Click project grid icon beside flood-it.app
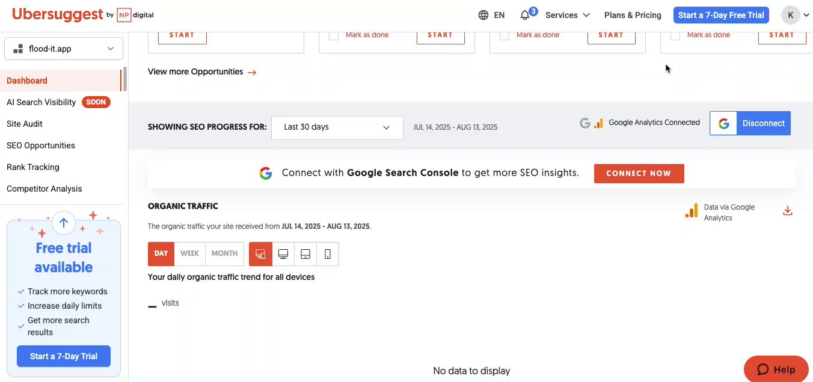Screen dimensions: 813x382 (18, 49)
